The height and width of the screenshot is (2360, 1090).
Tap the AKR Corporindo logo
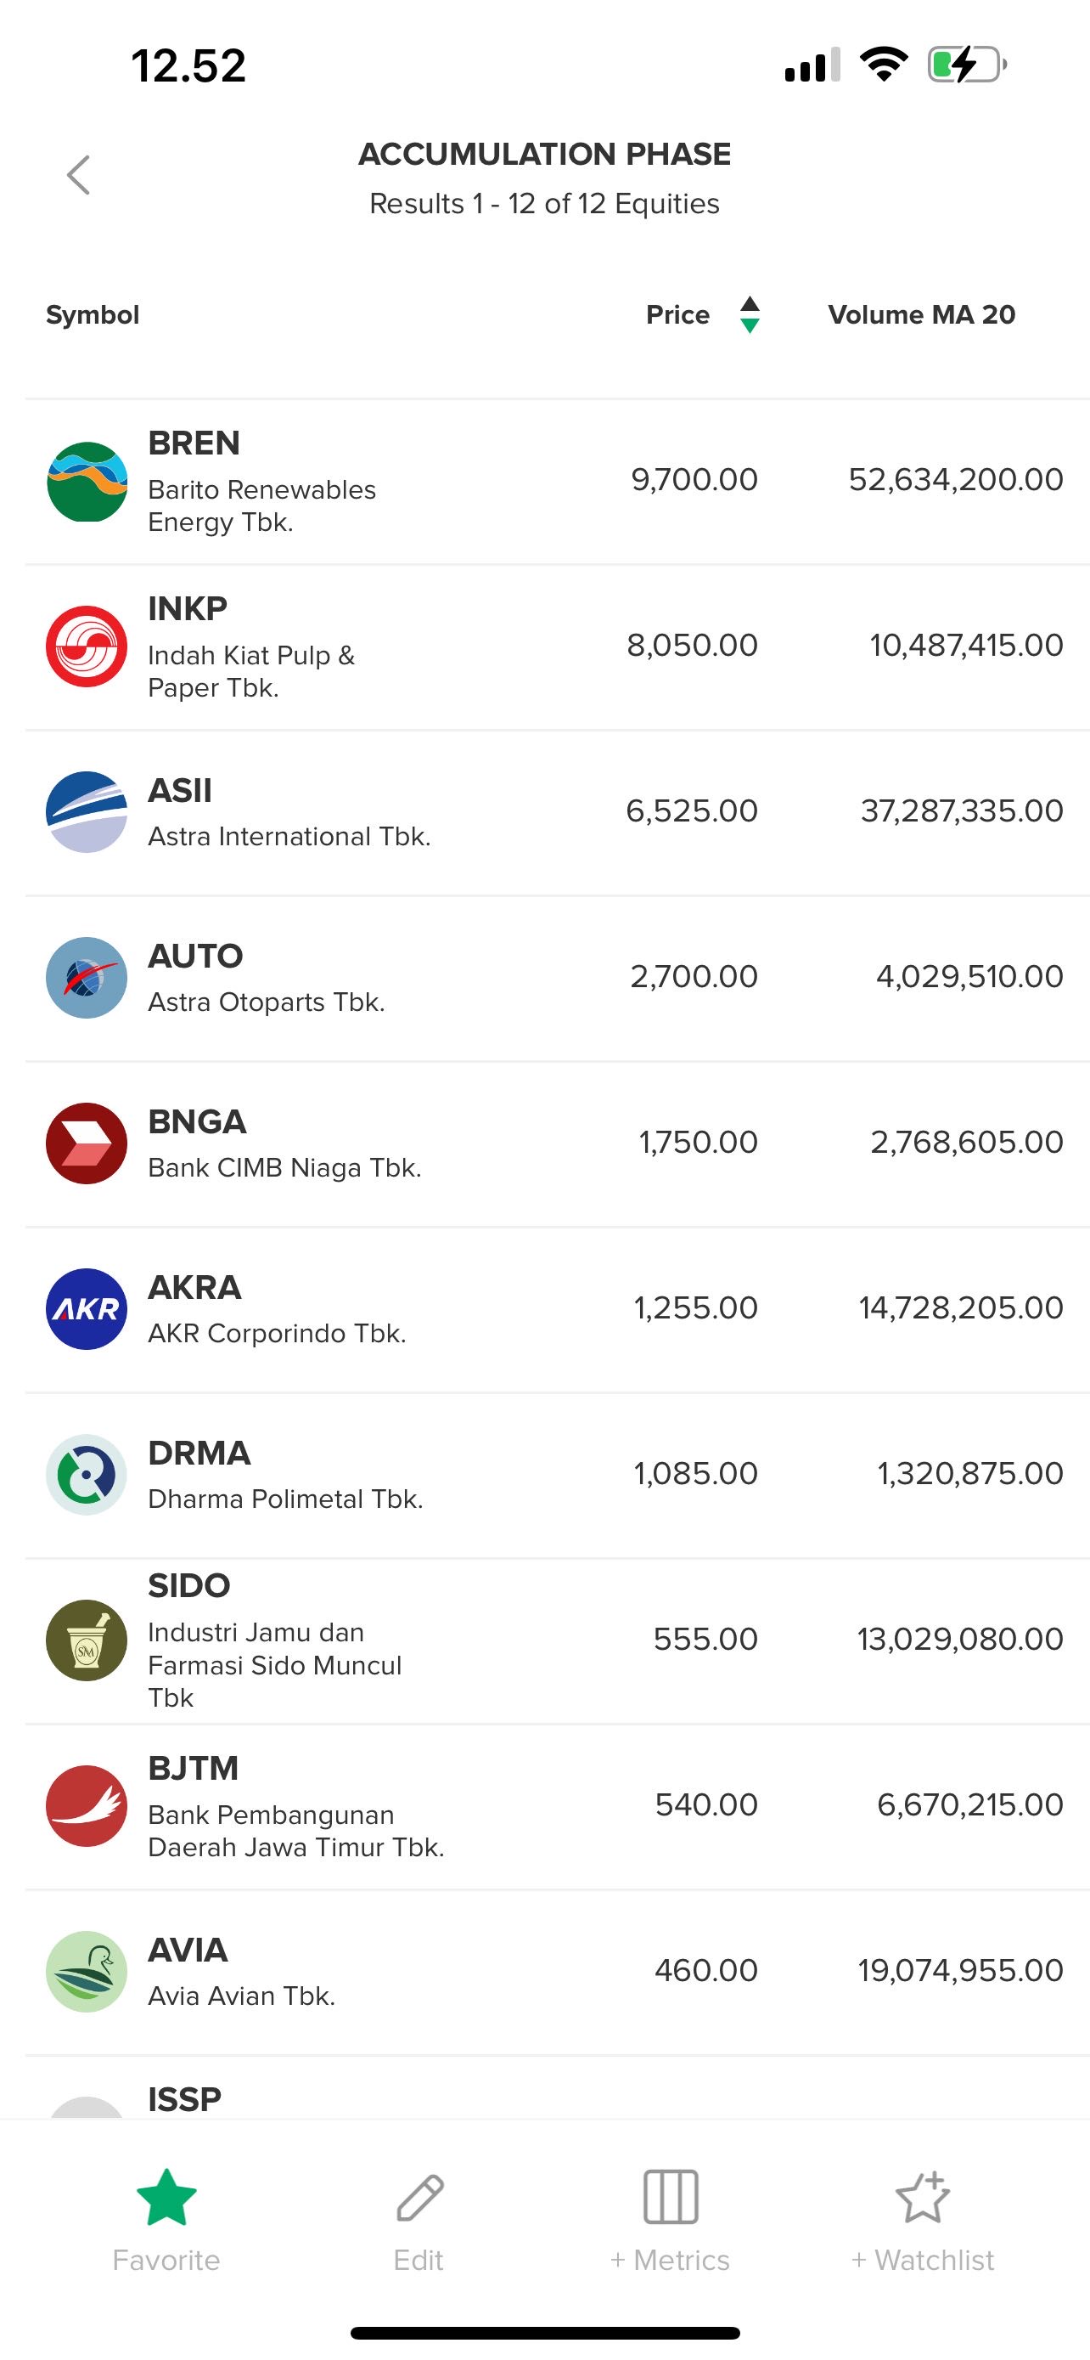point(87,1309)
